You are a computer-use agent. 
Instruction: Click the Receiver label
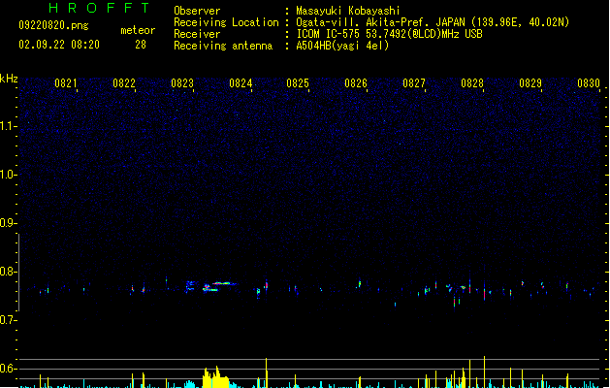pos(197,34)
